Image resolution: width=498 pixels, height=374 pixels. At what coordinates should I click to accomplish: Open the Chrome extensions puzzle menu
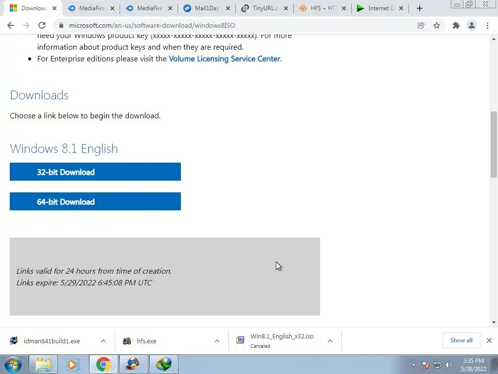456,25
